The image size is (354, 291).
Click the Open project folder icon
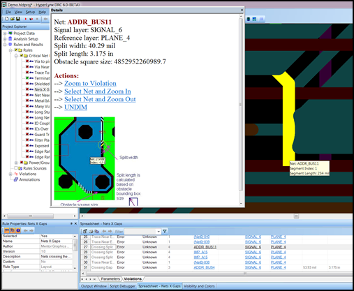(x=13, y=19)
